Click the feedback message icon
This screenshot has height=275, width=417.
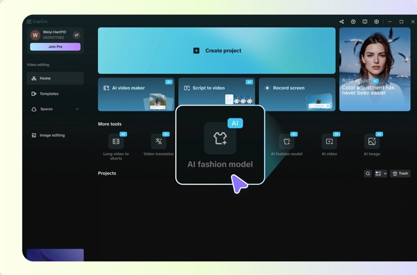pos(365,22)
